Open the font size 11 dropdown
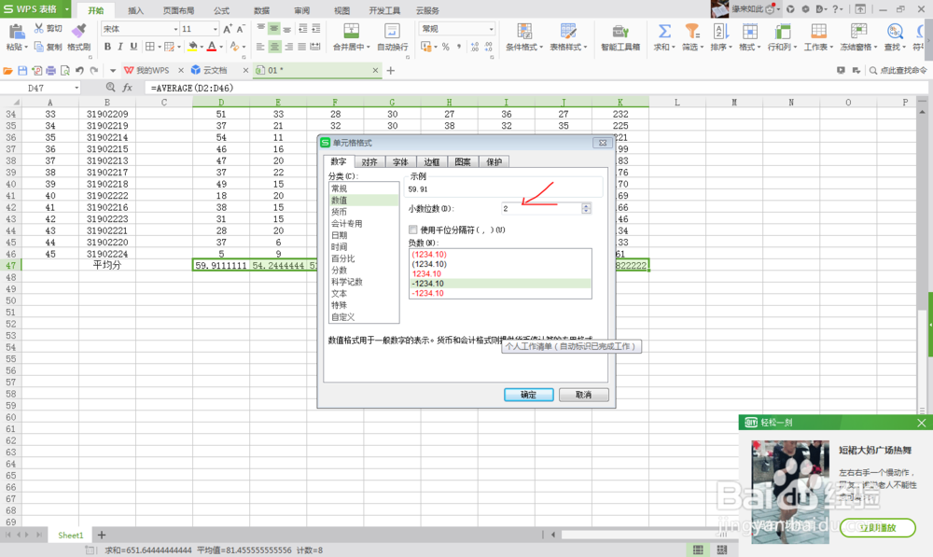 point(215,29)
